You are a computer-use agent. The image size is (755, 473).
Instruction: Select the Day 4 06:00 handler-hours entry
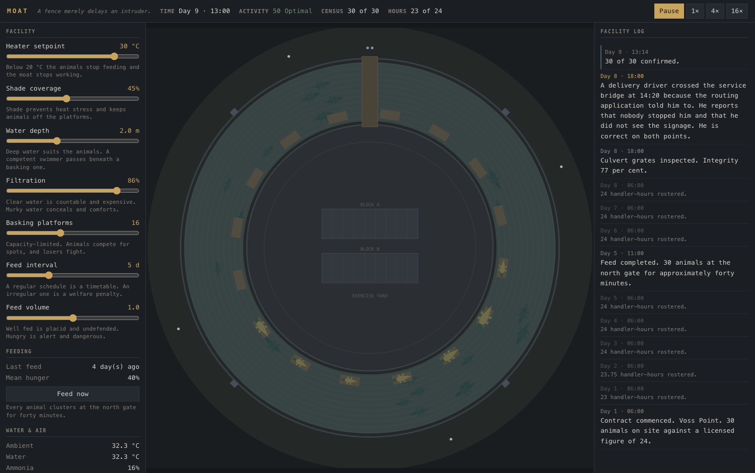coord(674,325)
